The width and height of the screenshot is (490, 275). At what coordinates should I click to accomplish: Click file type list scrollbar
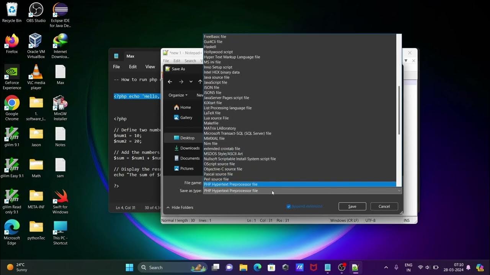point(399,110)
